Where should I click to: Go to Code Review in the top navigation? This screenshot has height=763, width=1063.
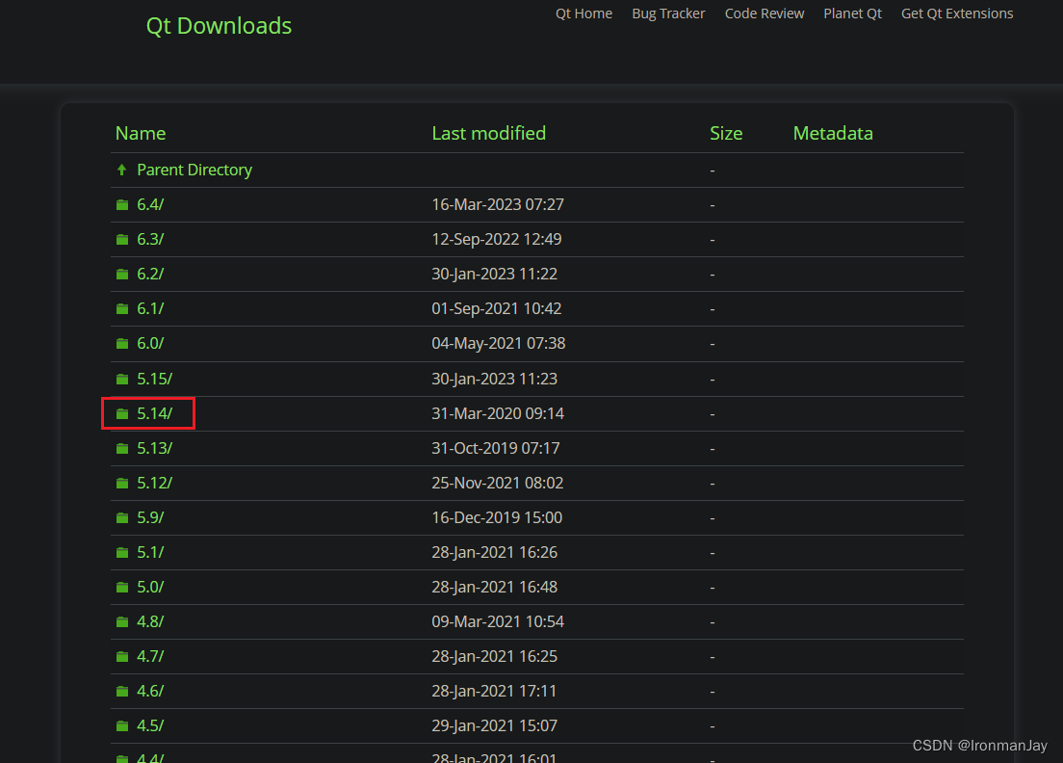pos(765,13)
